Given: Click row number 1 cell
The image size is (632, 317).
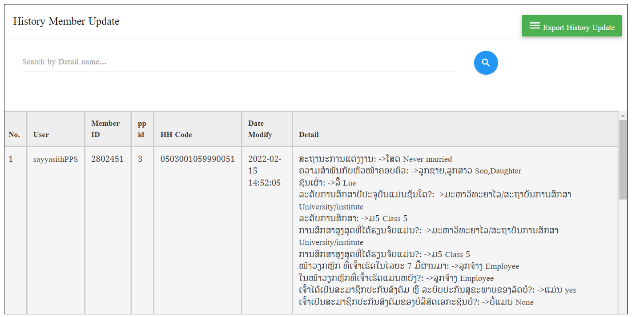Looking at the screenshot, I should click(11, 159).
